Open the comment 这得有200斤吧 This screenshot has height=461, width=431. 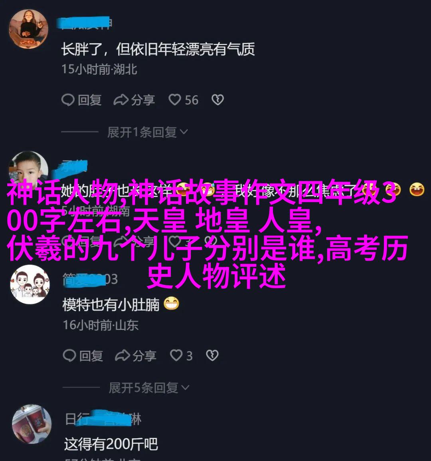(111, 444)
